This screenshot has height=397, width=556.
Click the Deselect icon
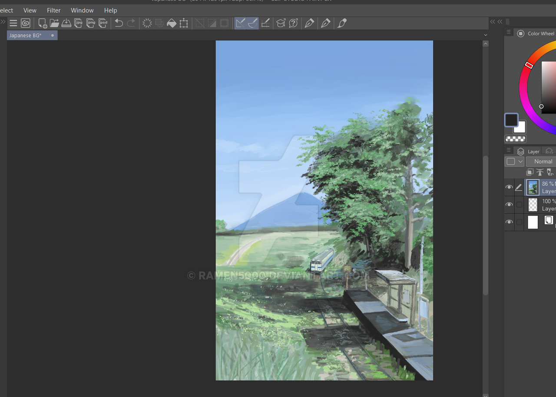[200, 23]
